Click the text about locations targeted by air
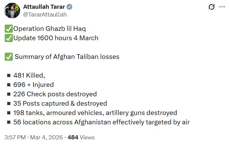229x144 pixels. [102, 122]
